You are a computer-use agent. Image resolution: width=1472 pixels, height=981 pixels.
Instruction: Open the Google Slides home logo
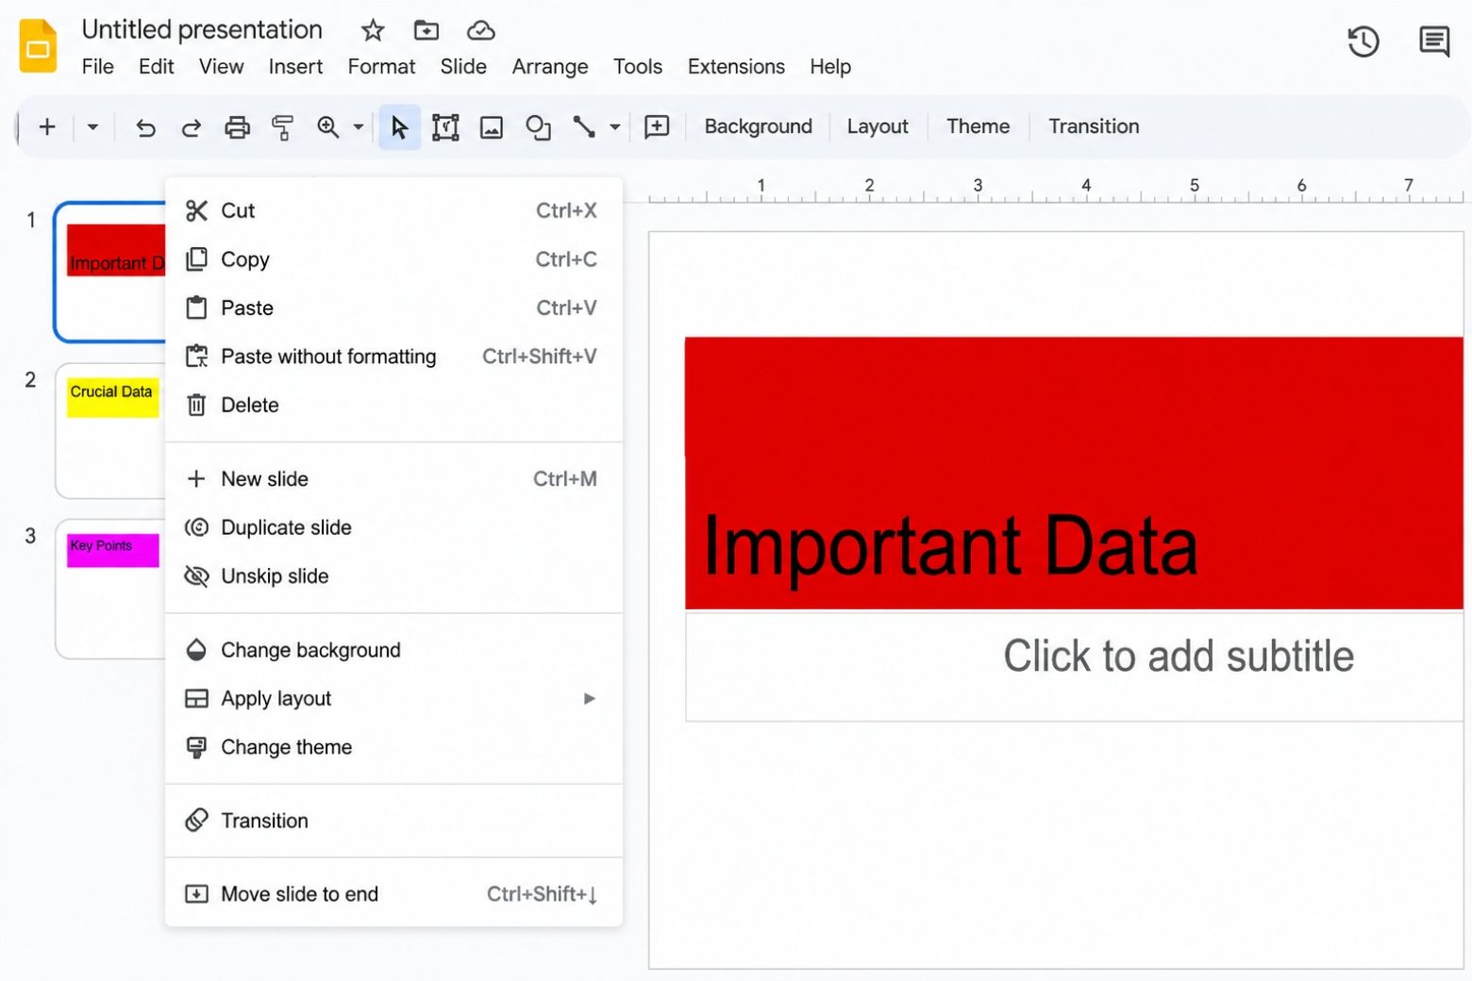(x=38, y=44)
